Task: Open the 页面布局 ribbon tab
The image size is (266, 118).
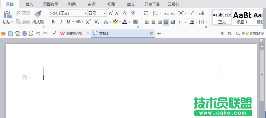Action: click(50, 4)
